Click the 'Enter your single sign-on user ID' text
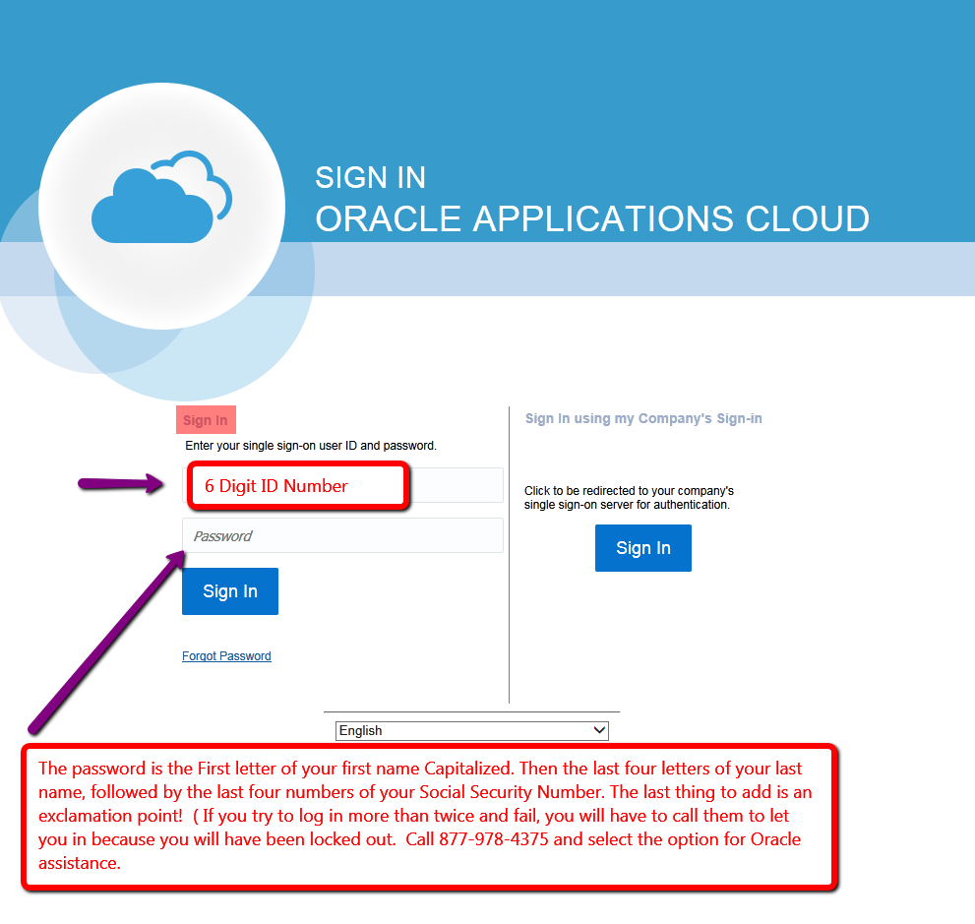975x924 pixels. (x=311, y=446)
